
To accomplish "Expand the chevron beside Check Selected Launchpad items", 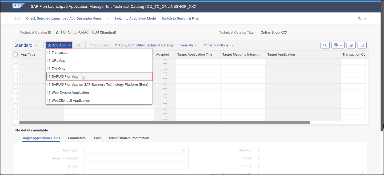I will (x=107, y=19).
